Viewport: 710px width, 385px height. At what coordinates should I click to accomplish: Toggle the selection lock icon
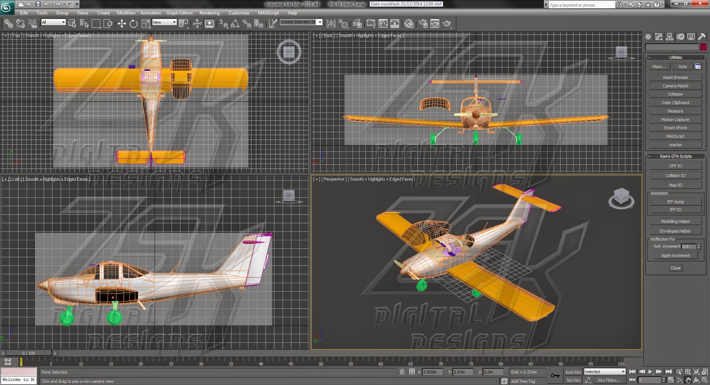click(x=402, y=372)
